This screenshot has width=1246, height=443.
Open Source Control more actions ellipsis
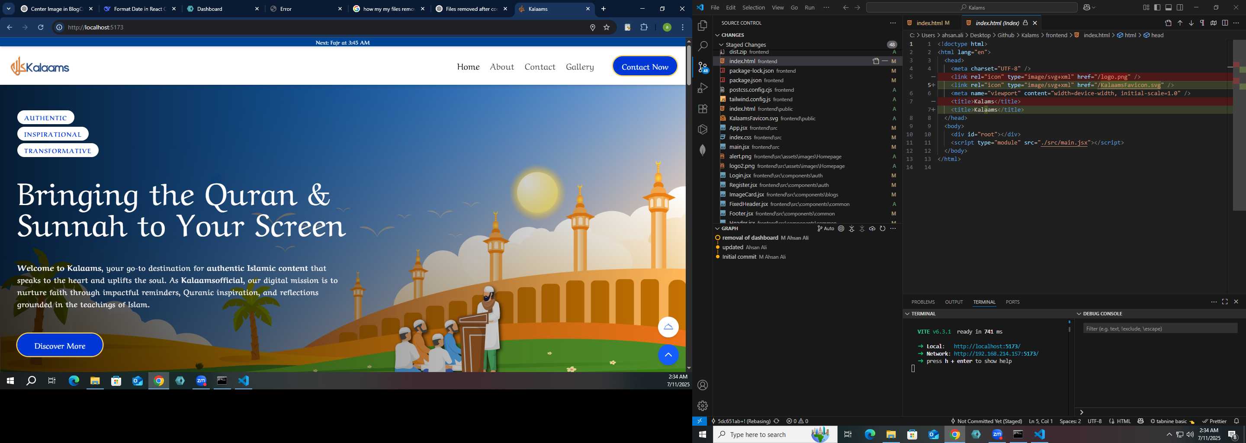tap(893, 23)
